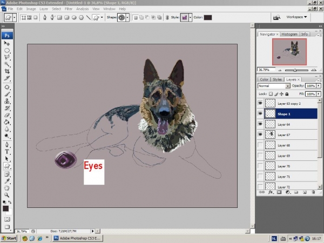Open the Filter menu

click(x=69, y=9)
